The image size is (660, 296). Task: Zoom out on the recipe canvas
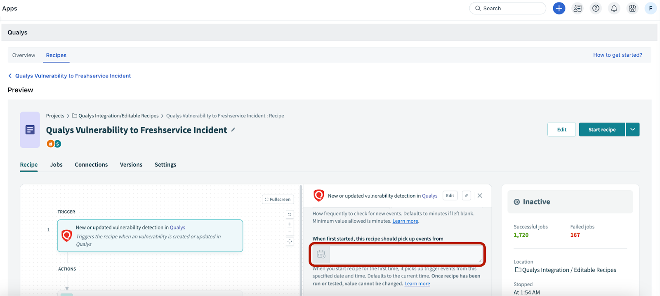click(290, 232)
